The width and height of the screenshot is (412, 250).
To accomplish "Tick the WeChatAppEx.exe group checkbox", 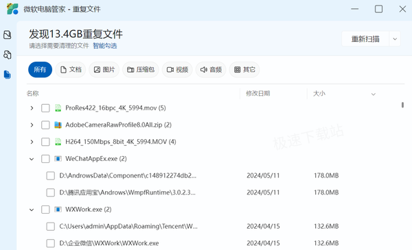I will [45, 158].
